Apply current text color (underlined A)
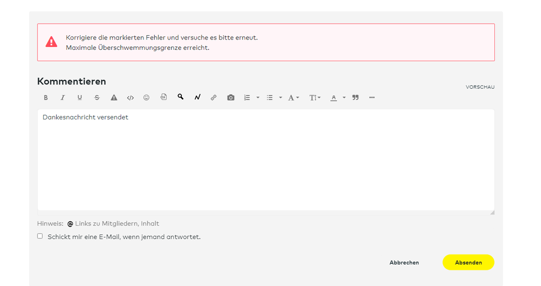This screenshot has width=541, height=286. [333, 98]
